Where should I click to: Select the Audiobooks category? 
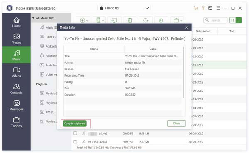point(49,65)
